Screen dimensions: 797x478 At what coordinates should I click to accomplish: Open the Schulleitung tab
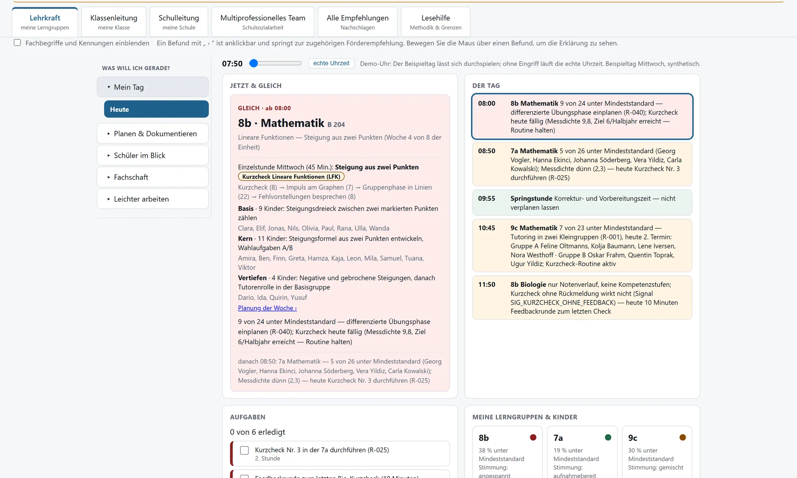[179, 22]
